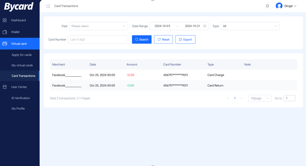The width and height of the screenshot is (306, 166).
Task: Open Apply for cards submenu item
Action: [x=22, y=55]
